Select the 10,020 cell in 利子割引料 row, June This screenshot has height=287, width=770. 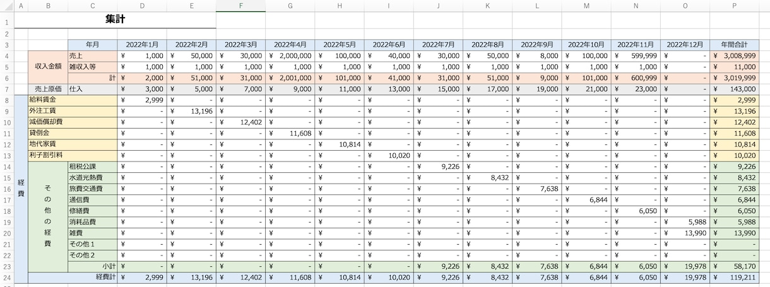389,155
